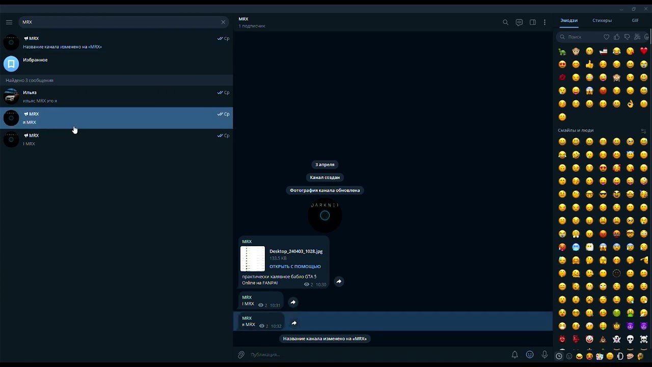
Task: Toggle the right info side panel
Action: click(533, 22)
